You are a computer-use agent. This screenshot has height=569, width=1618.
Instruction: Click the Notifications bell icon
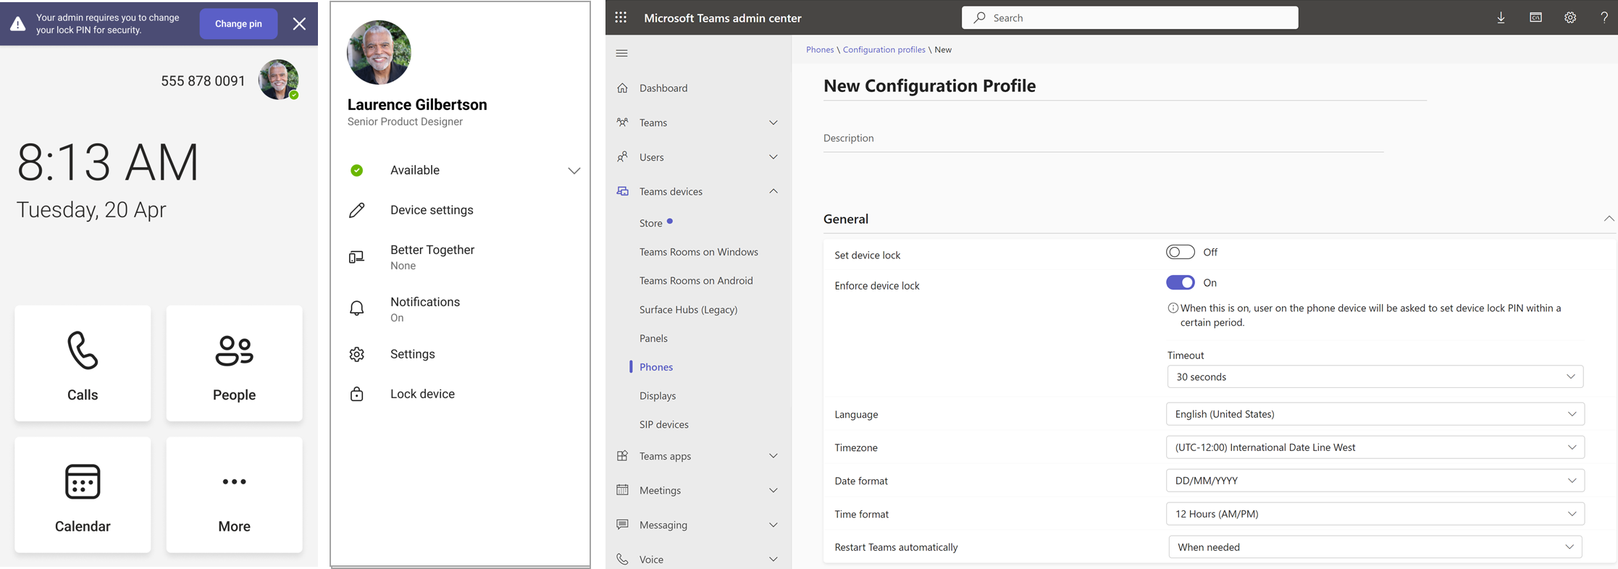point(356,308)
